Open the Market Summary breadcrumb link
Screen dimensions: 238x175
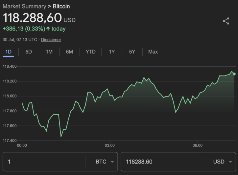(x=24, y=6)
